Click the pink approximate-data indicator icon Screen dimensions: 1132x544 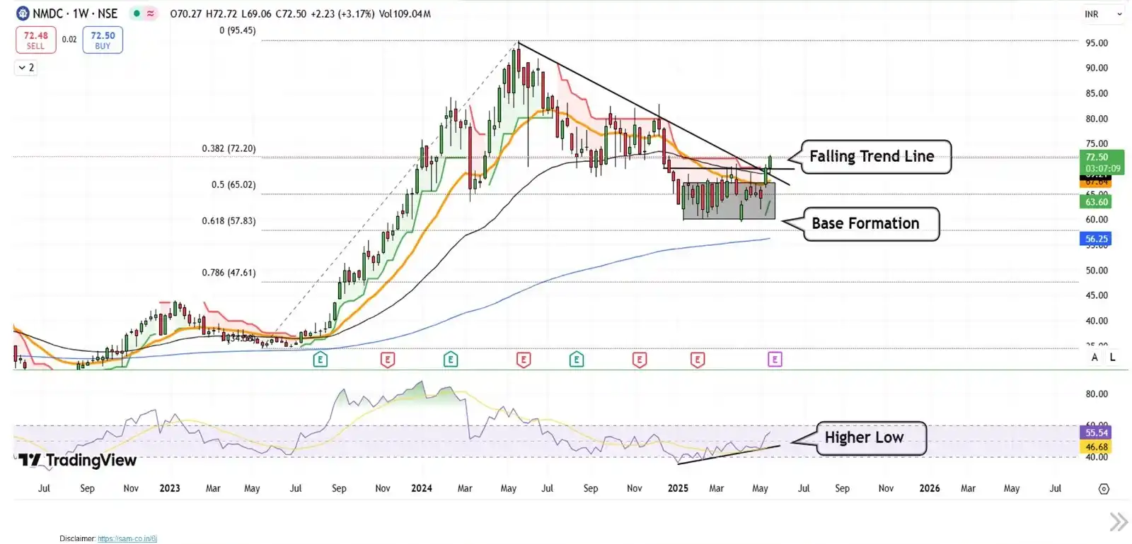(x=151, y=13)
